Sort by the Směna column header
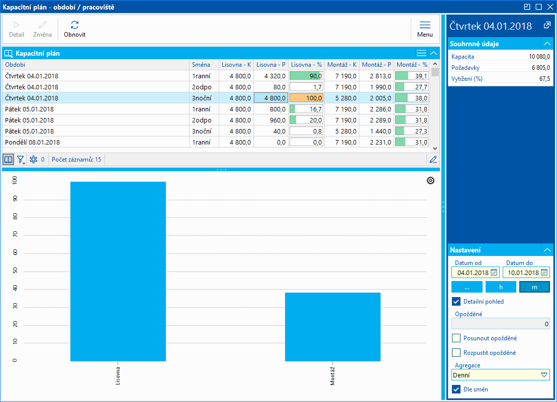The image size is (557, 402). (x=201, y=65)
